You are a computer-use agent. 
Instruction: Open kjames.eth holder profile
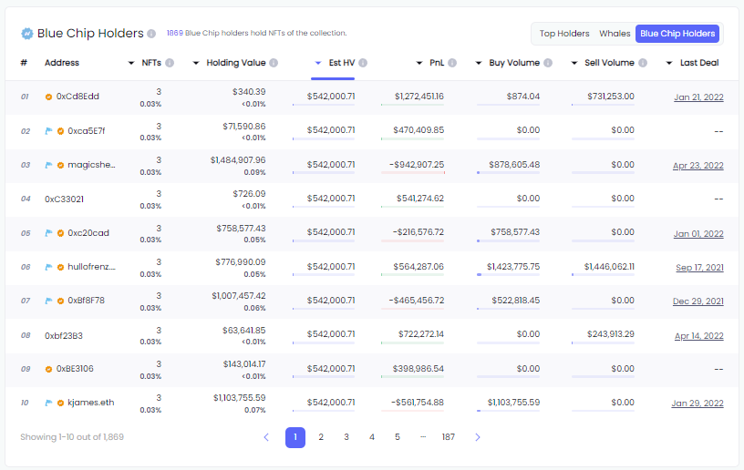pyautogui.click(x=91, y=403)
